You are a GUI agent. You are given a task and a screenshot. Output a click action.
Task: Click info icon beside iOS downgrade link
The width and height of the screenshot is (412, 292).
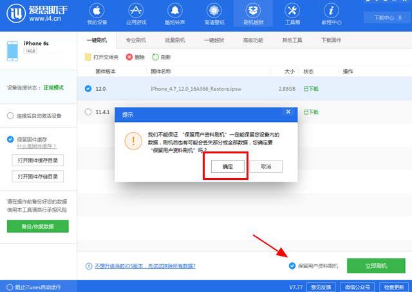[89, 266]
